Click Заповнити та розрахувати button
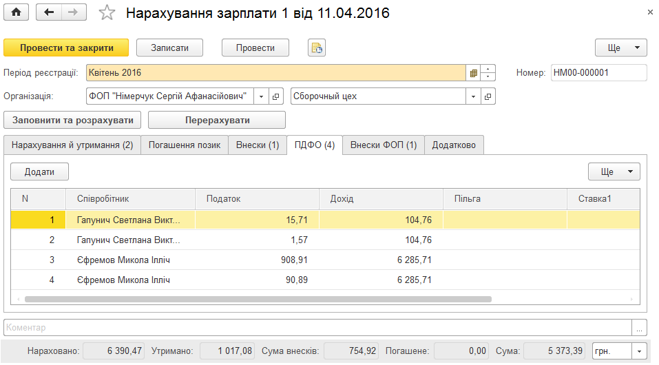The height and width of the screenshot is (365, 659). pos(72,121)
